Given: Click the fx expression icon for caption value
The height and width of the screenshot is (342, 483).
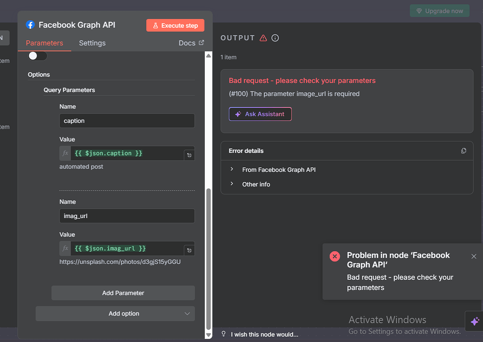Looking at the screenshot, I should (66, 154).
